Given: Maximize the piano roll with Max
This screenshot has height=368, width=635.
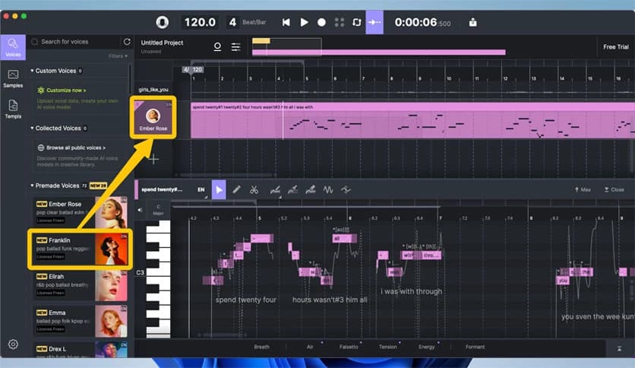Looking at the screenshot, I should click(x=583, y=189).
